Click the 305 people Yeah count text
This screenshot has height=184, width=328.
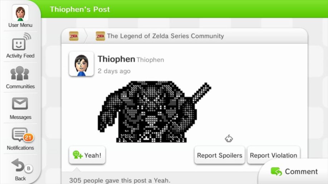[120, 180]
